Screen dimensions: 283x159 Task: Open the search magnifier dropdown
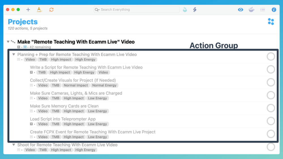click(97, 10)
